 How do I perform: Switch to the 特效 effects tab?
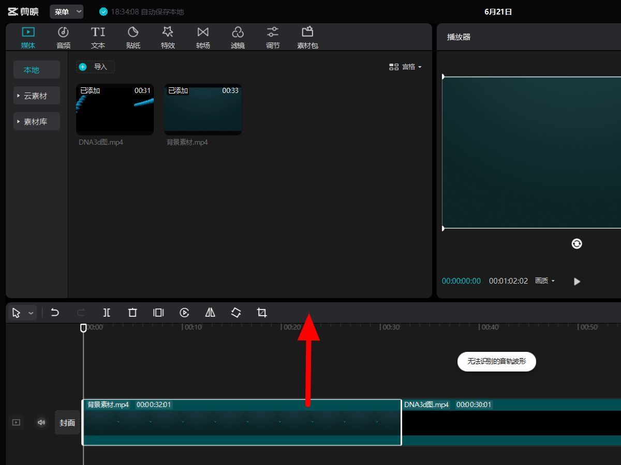pos(168,38)
